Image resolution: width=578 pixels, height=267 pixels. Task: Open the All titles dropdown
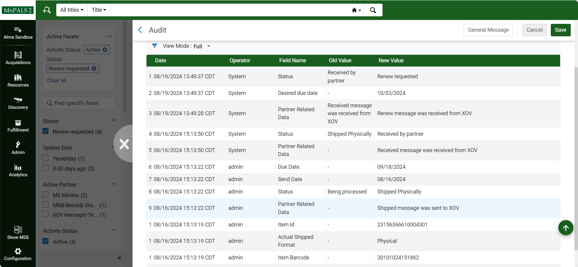coord(72,10)
